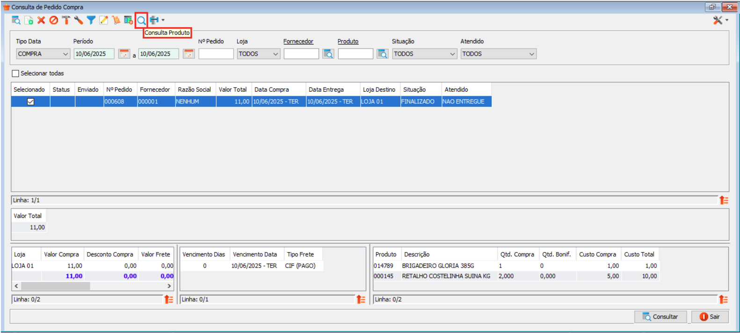The image size is (740, 333).
Task: Click the red X delete icon
Action: [41, 20]
